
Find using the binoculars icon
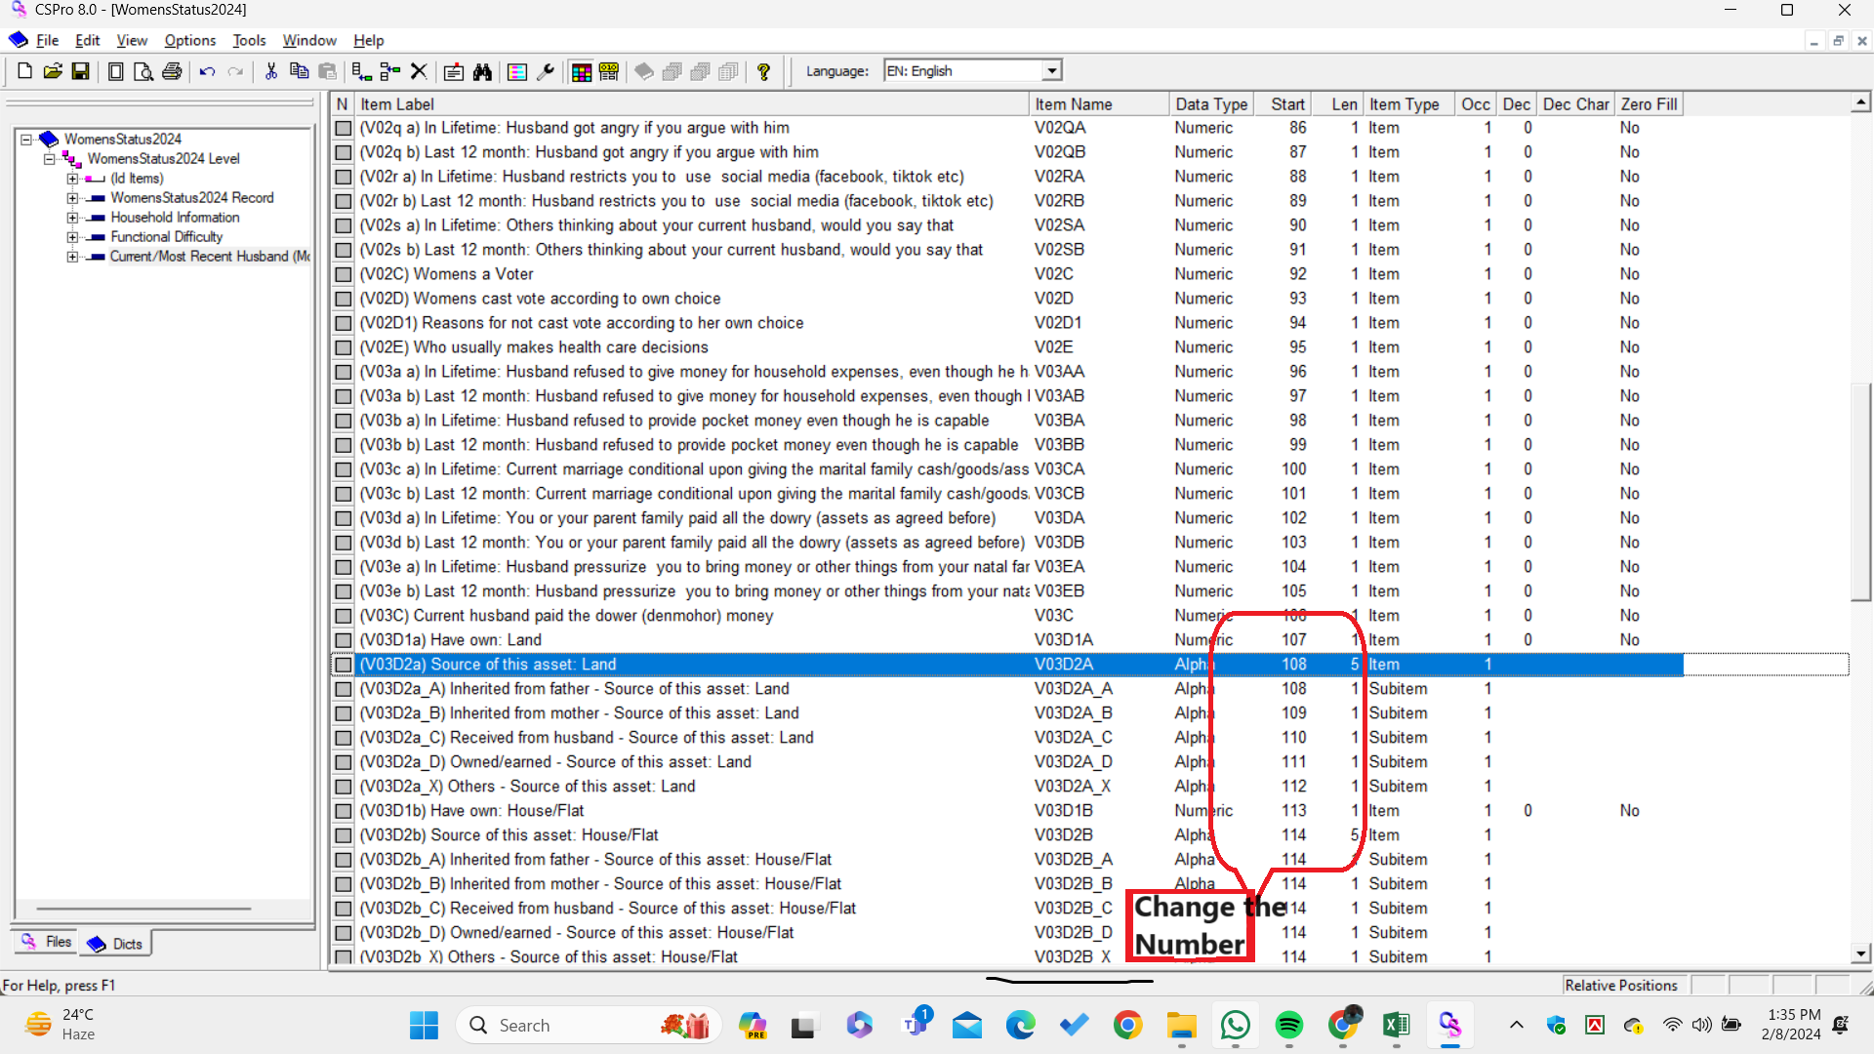(482, 71)
